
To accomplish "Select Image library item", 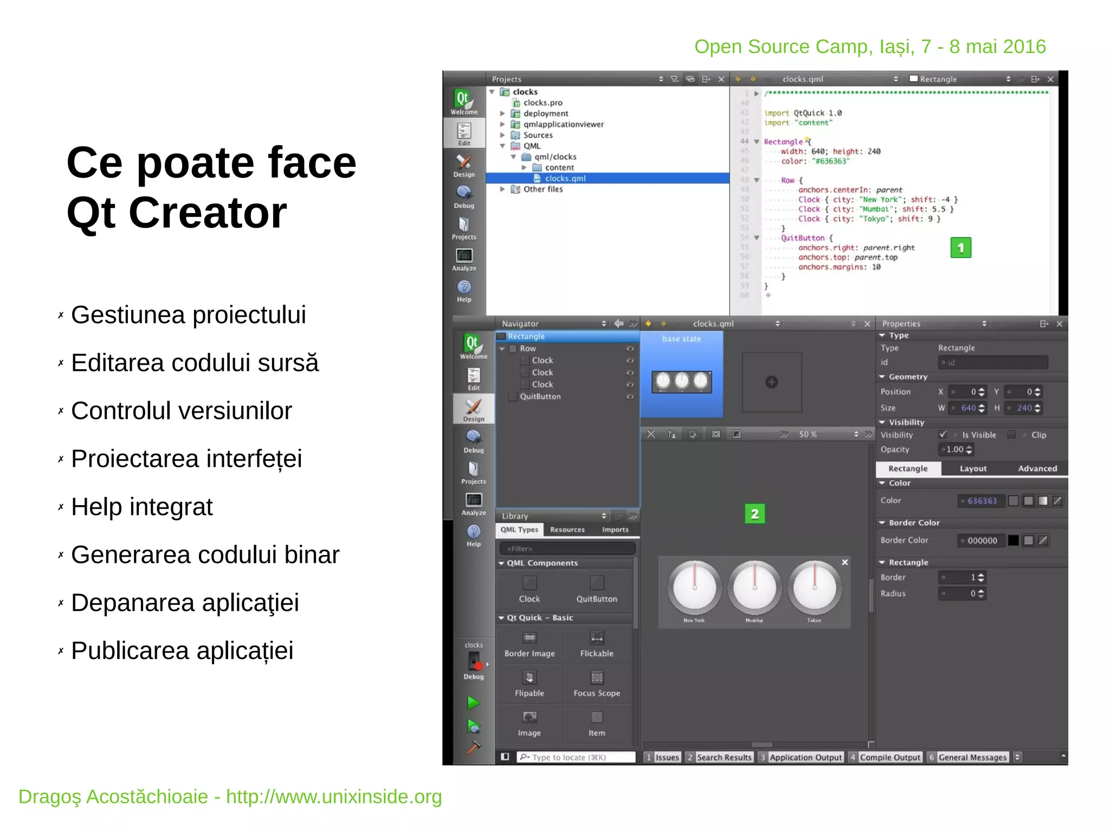I will [x=530, y=724].
